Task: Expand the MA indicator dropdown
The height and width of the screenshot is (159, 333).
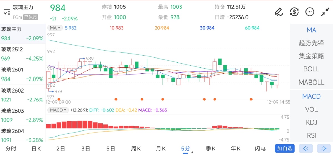Action: 55,28
